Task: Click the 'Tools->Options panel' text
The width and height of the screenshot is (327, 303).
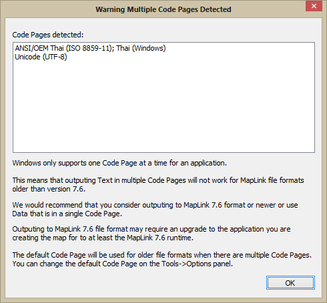Action: [197, 264]
